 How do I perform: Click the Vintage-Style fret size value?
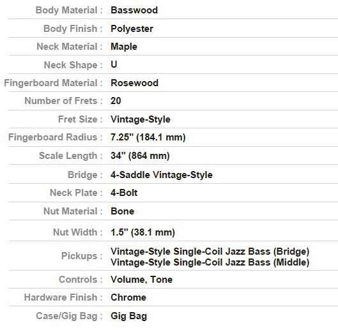point(141,119)
